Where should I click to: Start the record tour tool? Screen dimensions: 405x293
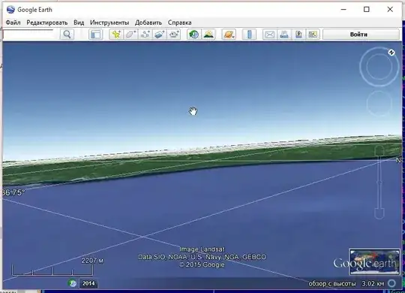pyautogui.click(x=174, y=35)
